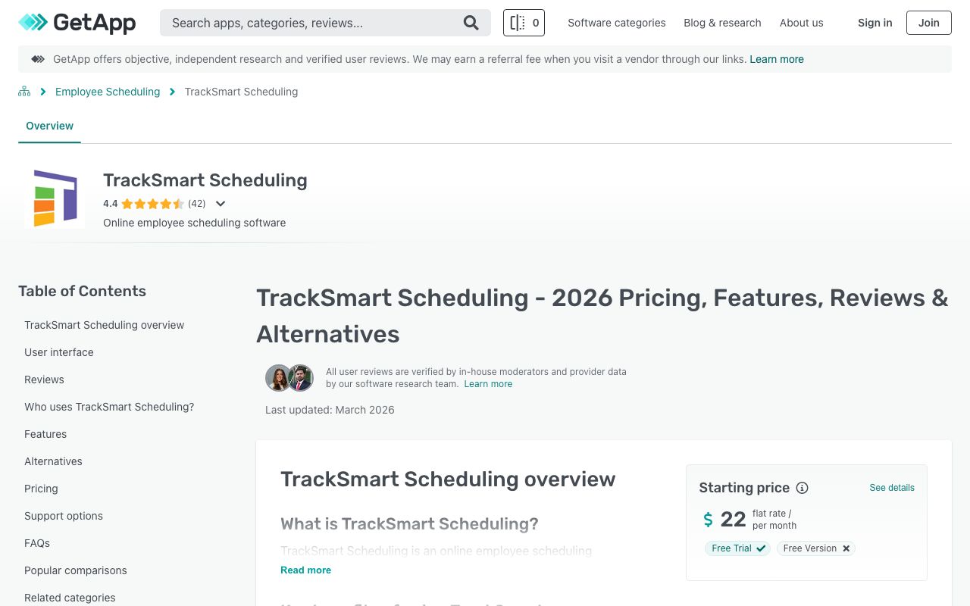Jump to Who uses TrackSmart Scheduling?
This screenshot has height=606, width=970.
(x=109, y=407)
